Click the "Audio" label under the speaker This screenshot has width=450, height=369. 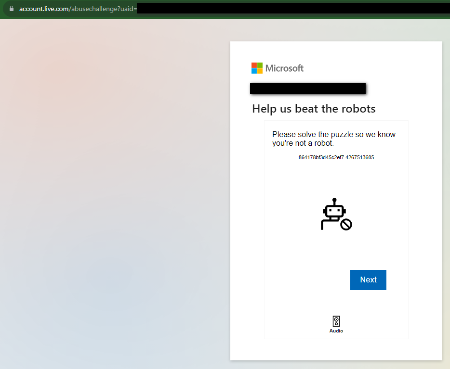coord(336,331)
